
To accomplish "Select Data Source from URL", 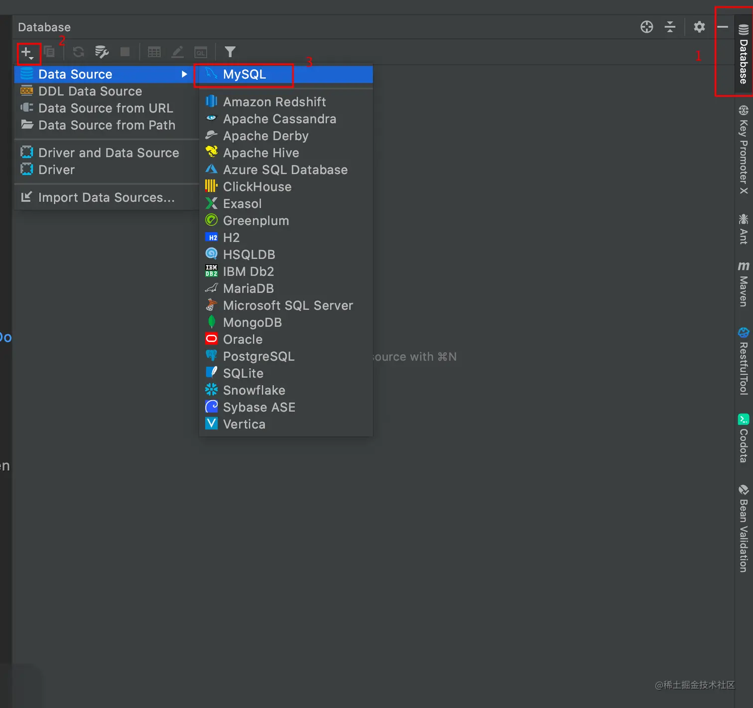I will pos(107,108).
